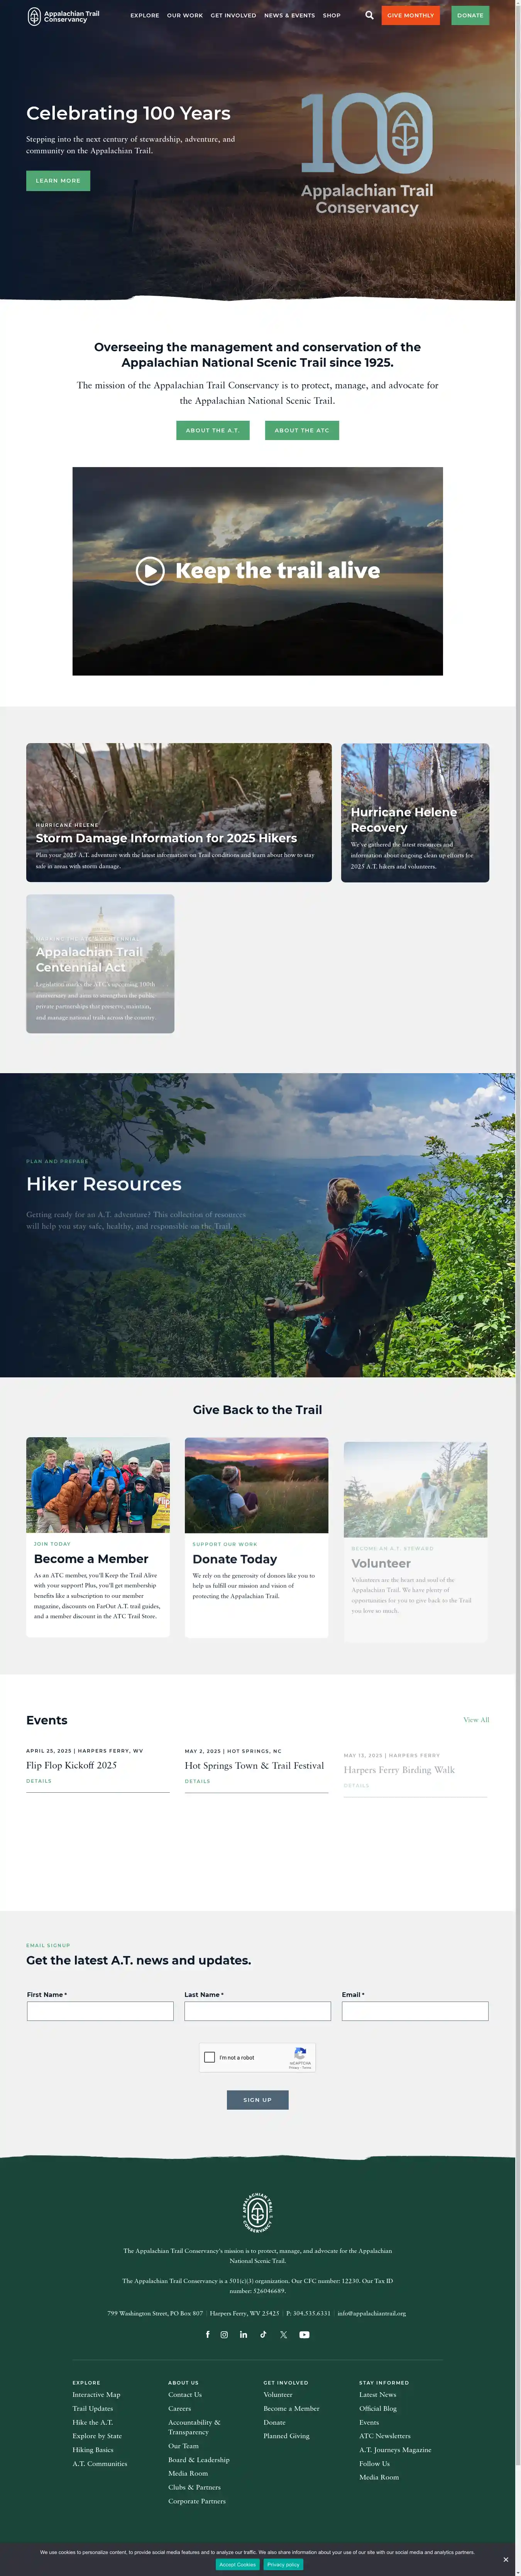Screen dimensions: 521x2576
Task: Open Storm Damage Information for 2025 Hikers card
Action: click(x=179, y=812)
